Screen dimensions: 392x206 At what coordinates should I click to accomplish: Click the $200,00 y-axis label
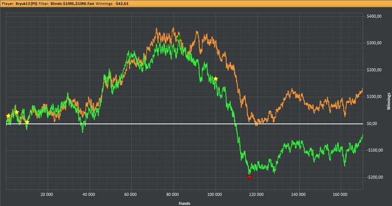(374, 70)
